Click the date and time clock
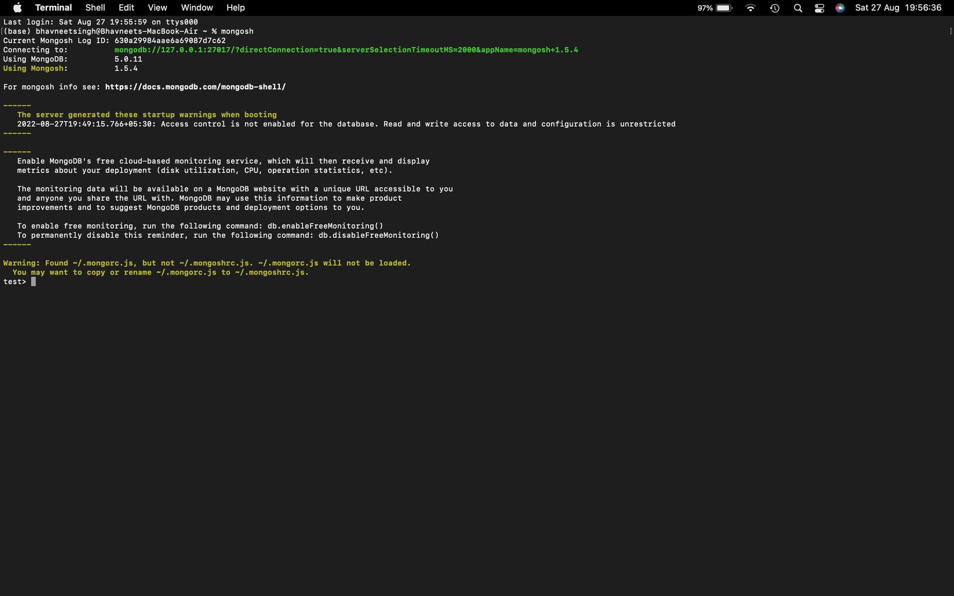The width and height of the screenshot is (954, 596). 898,8
